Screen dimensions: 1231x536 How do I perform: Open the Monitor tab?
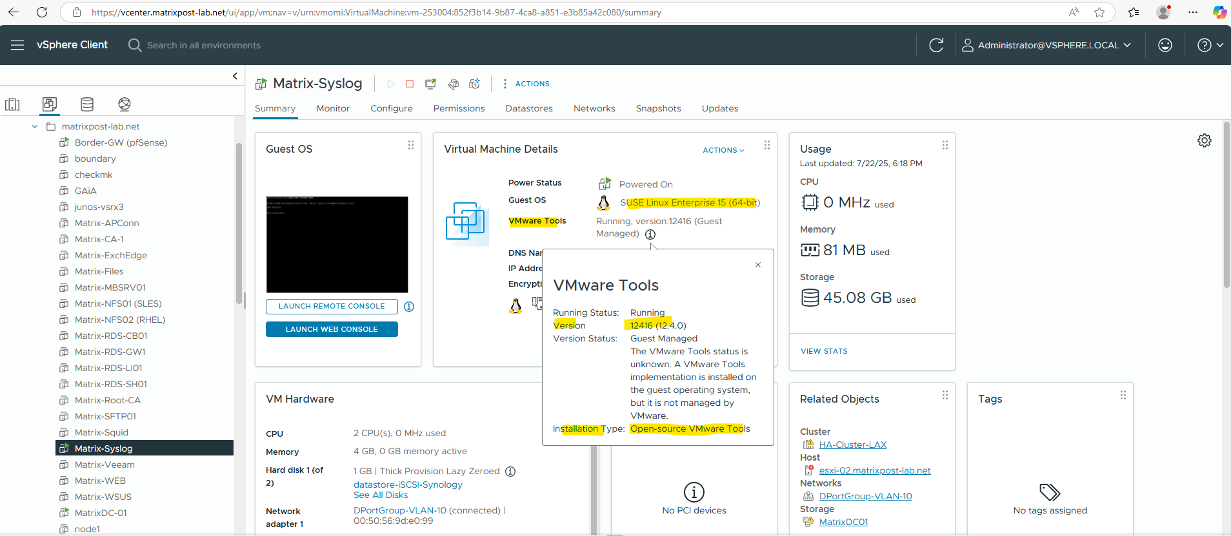coord(333,108)
